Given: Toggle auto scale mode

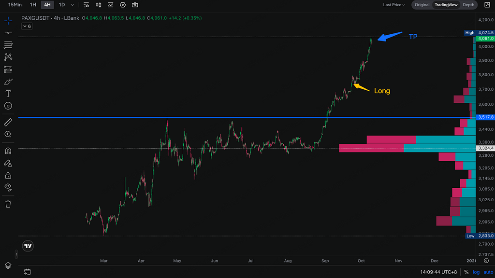Looking at the screenshot, I should coord(488,272).
